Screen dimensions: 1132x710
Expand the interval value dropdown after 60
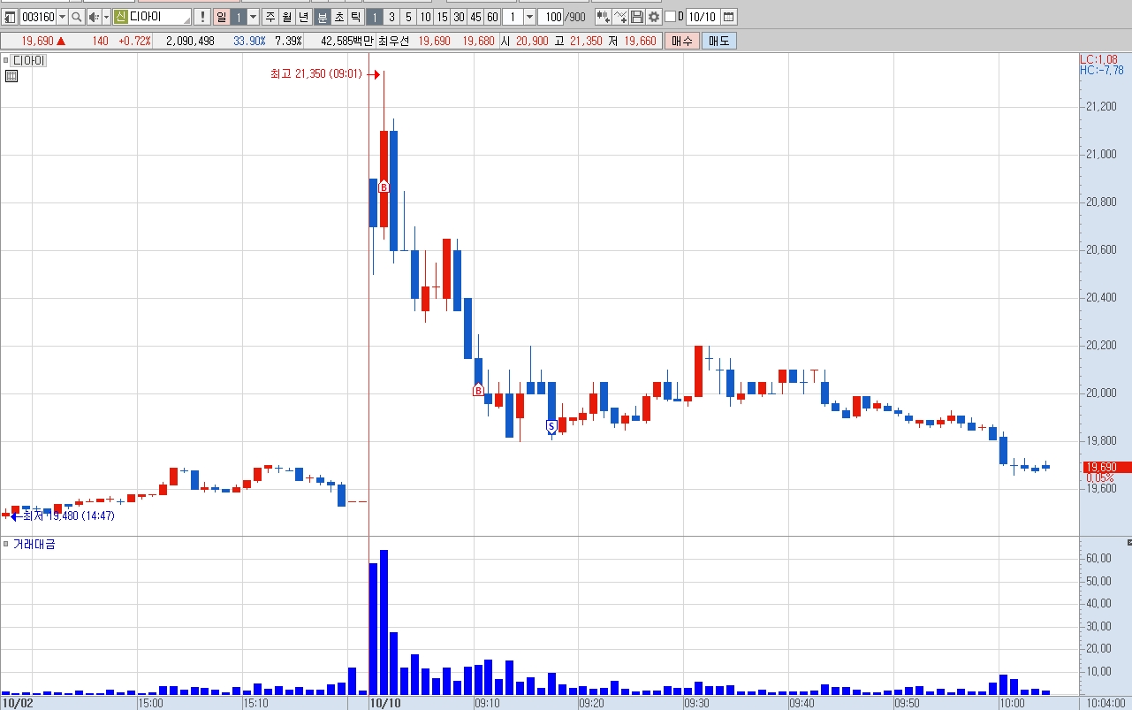point(529,17)
